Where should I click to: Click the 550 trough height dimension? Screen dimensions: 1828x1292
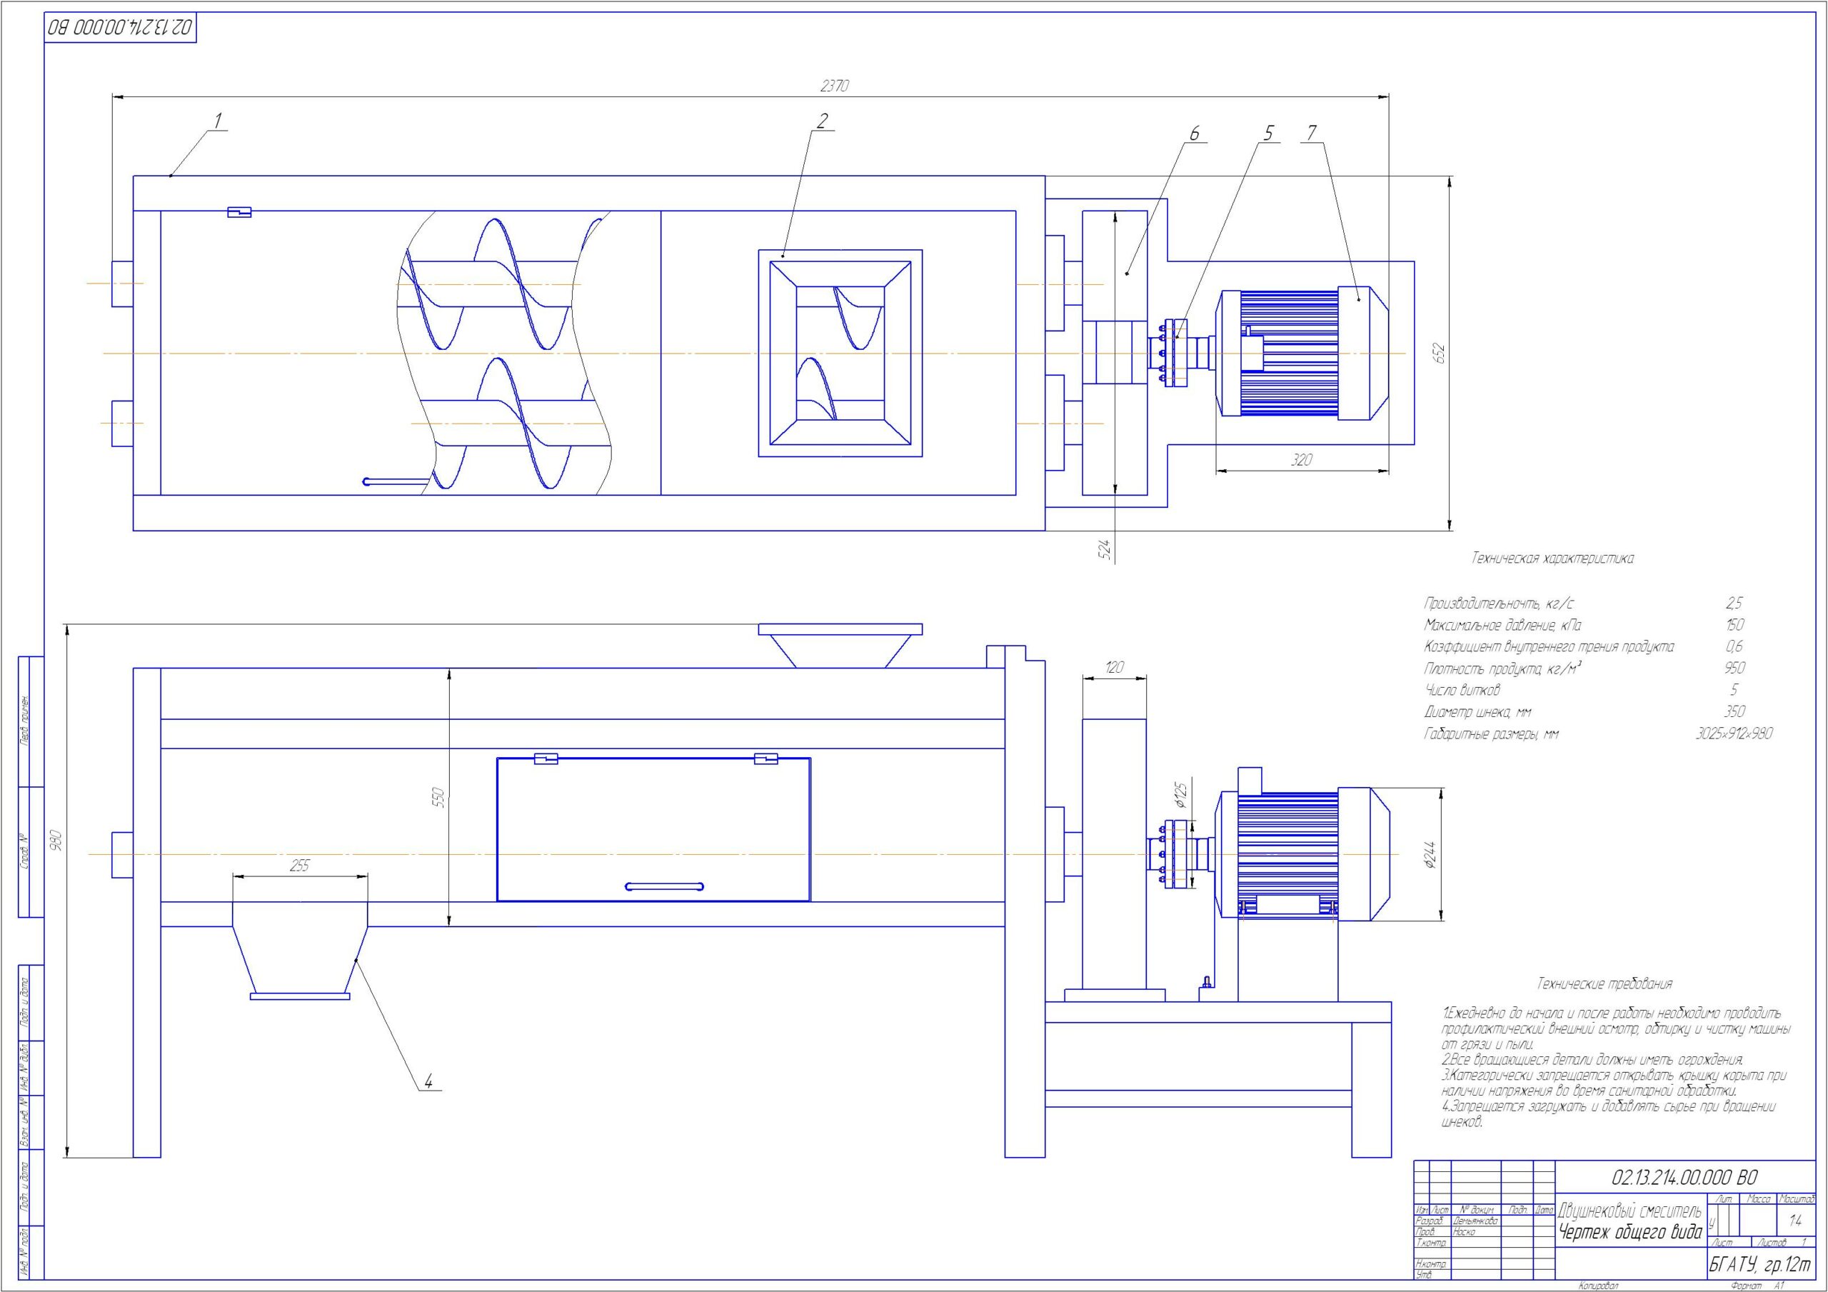tap(438, 797)
